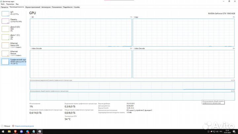The width and height of the screenshot is (238, 134).
Task: Open File Explorer from the taskbar
Action: coord(9,132)
